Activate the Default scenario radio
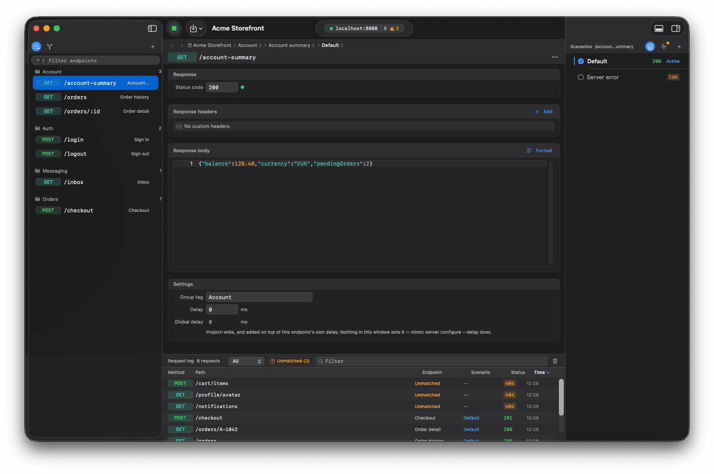Screen dimensions: 714x474 point(581,62)
